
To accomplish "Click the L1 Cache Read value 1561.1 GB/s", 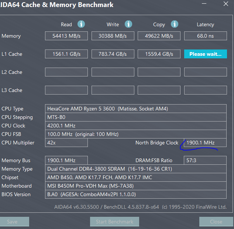I will pyautogui.click(x=66, y=54).
